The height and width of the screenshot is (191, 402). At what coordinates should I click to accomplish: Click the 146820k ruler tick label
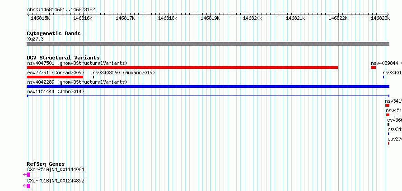click(x=252, y=18)
